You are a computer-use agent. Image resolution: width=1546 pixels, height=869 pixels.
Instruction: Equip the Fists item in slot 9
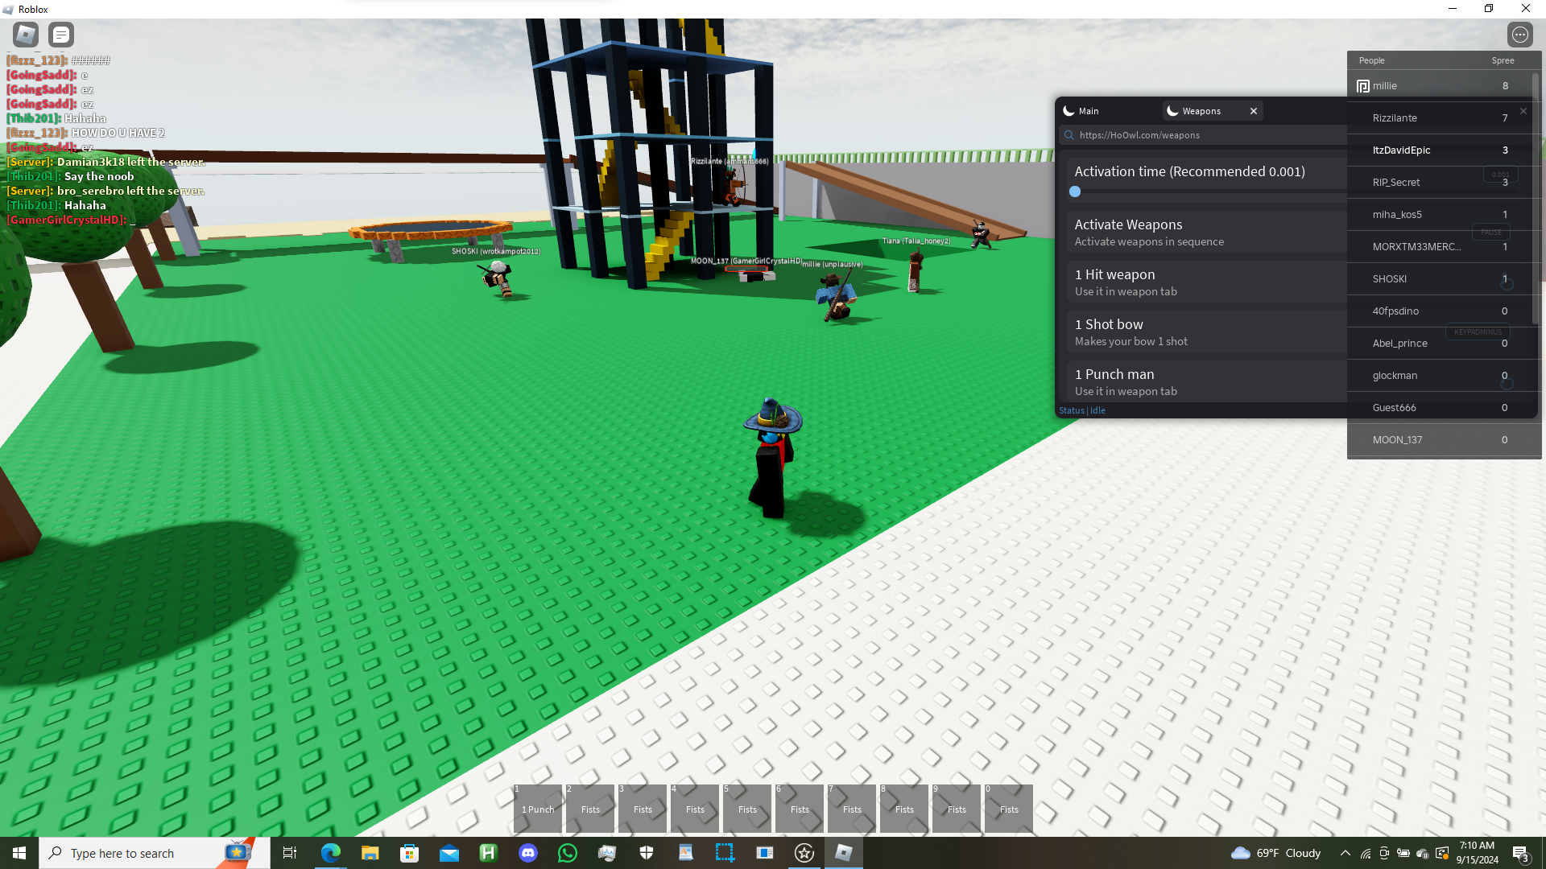pos(957,808)
